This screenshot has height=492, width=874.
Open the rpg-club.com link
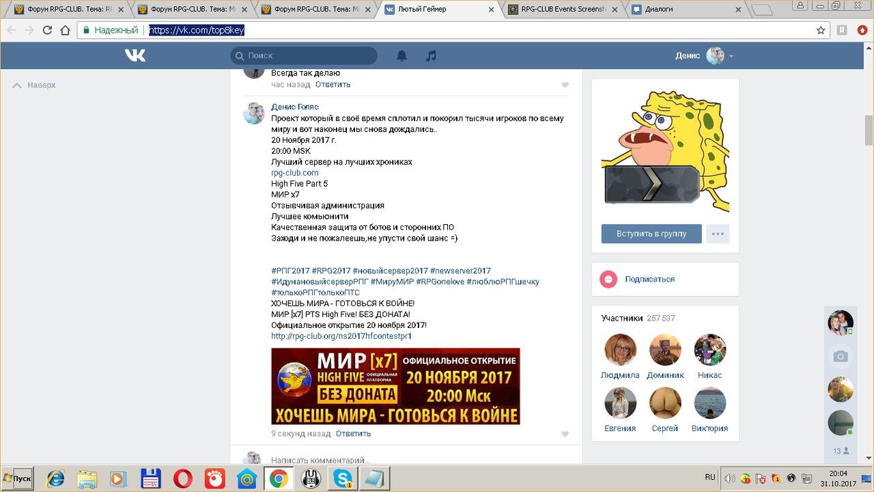pyautogui.click(x=295, y=173)
